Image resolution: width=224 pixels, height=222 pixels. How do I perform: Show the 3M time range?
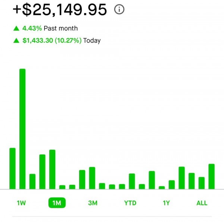click(x=93, y=203)
